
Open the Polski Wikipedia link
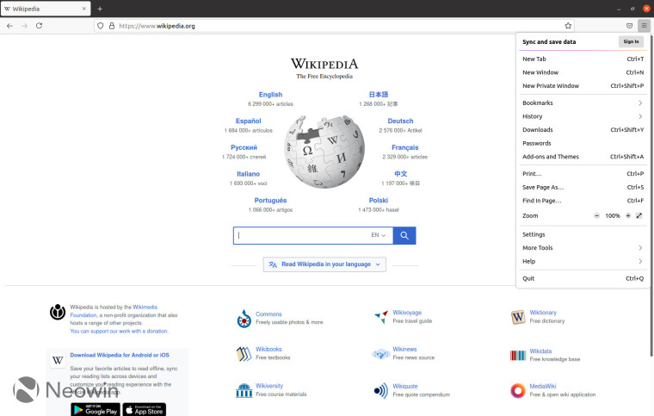(379, 201)
